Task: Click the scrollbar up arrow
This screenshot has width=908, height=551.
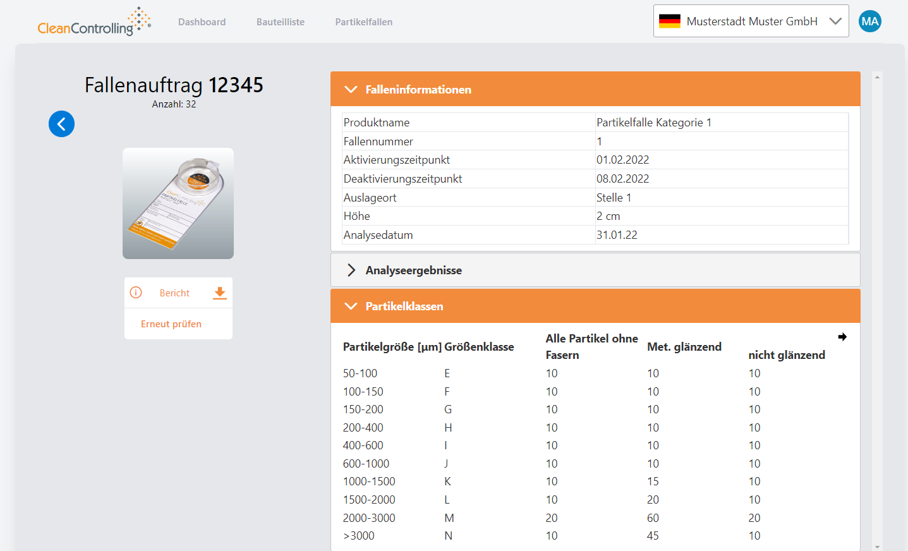Action: [x=877, y=77]
